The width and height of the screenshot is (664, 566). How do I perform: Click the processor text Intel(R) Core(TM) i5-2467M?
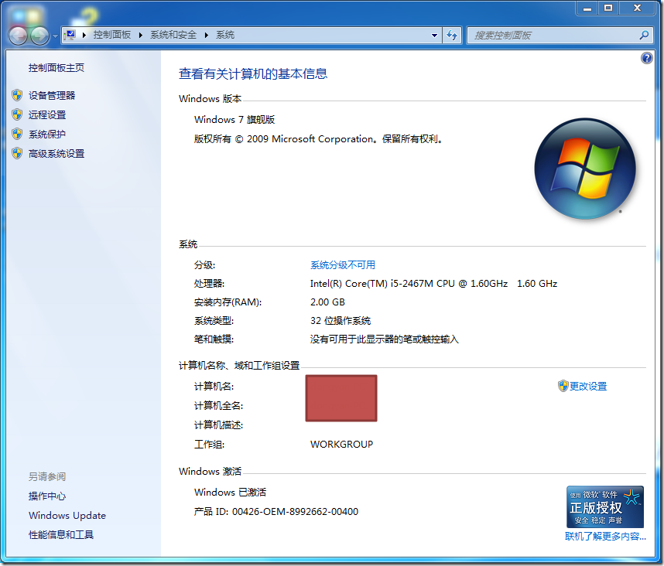pyautogui.click(x=433, y=284)
